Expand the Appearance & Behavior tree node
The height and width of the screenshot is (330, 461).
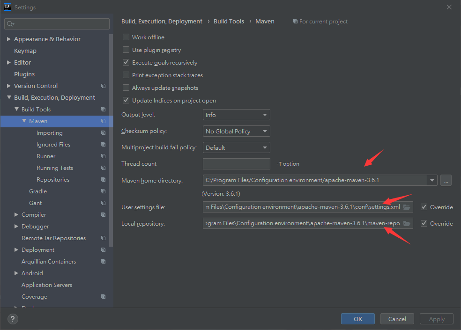tap(9, 39)
